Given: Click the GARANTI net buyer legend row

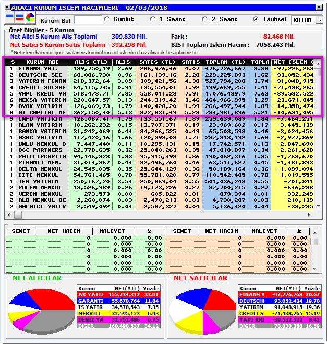Looking at the screenshot, I should tap(118, 301).
